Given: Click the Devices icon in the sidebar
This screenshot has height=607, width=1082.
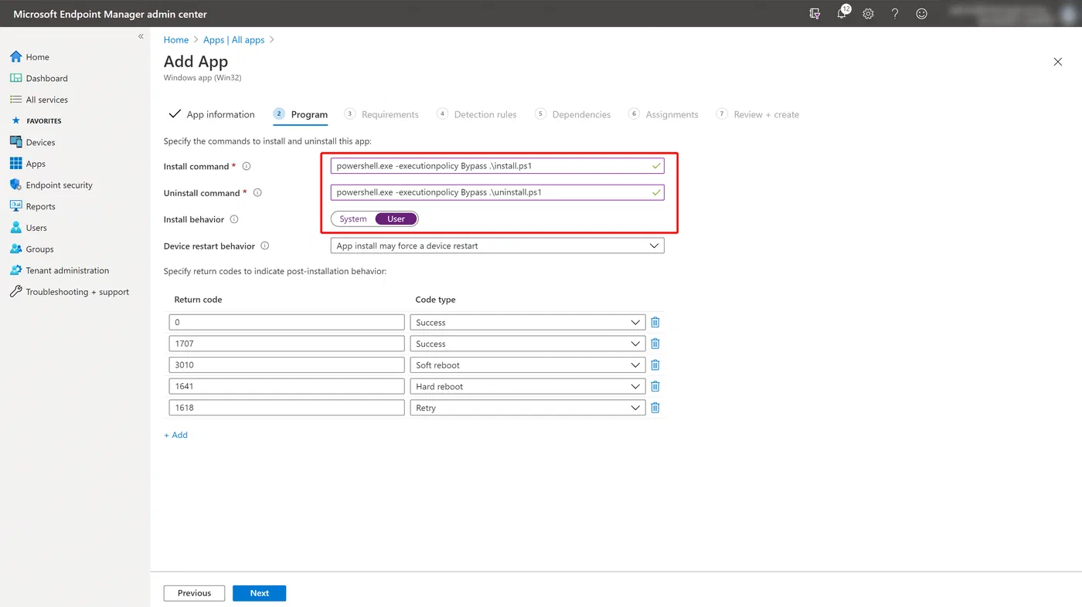Looking at the screenshot, I should [15, 142].
